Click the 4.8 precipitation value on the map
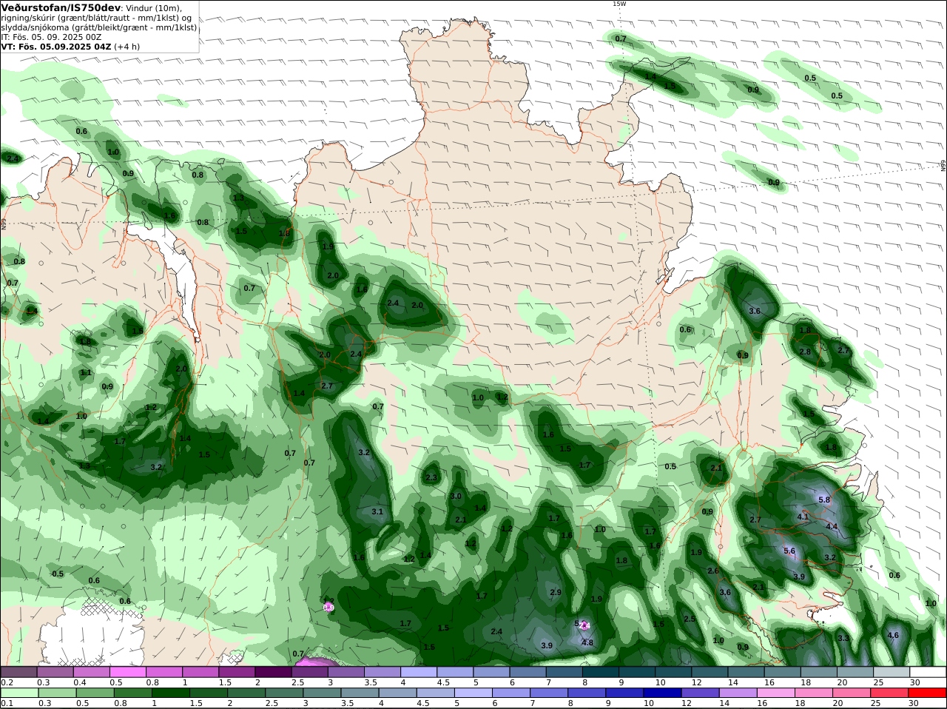 tap(587, 642)
